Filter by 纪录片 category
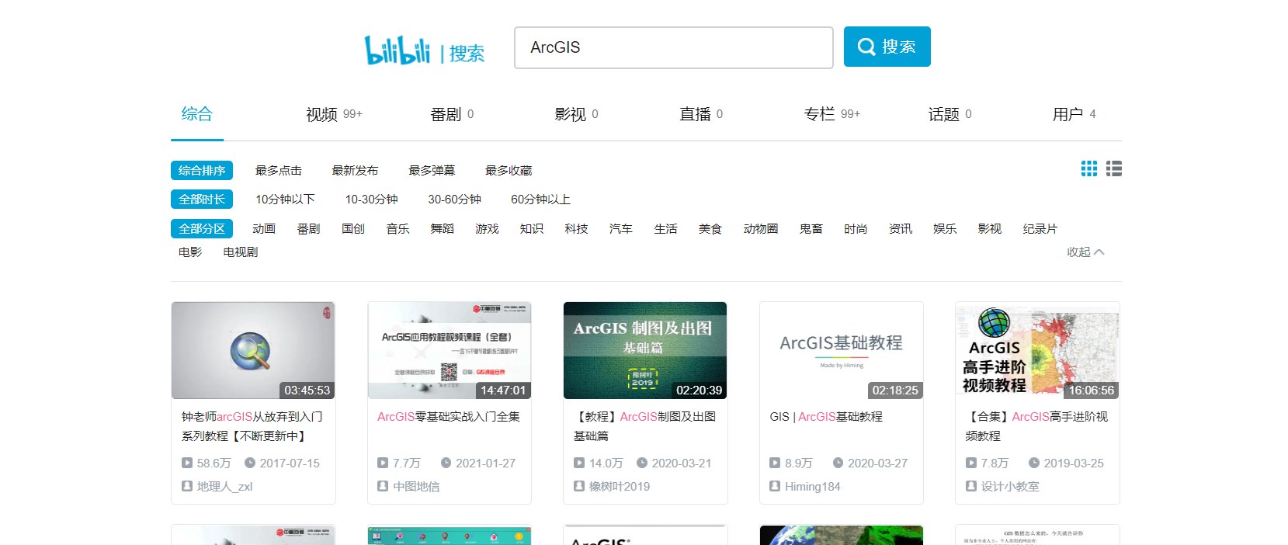 tap(1040, 228)
